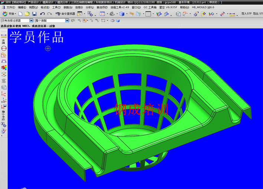Redo the last undone action
Image resolution: width=263 pixels, height=189 pixels.
pyautogui.click(x=49, y=14)
